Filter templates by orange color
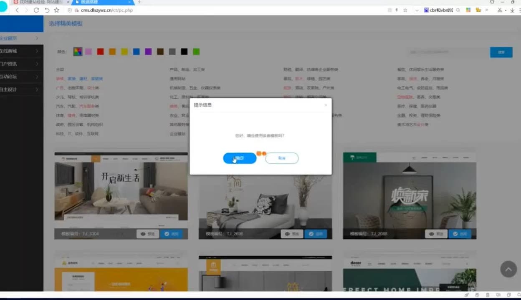Screen dimensions: 521x300 pyautogui.click(x=112, y=52)
